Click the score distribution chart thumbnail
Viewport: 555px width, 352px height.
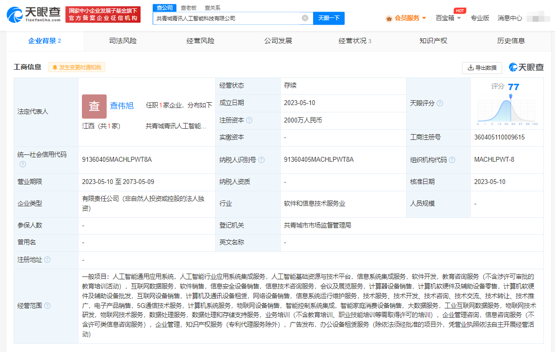[x=507, y=110]
